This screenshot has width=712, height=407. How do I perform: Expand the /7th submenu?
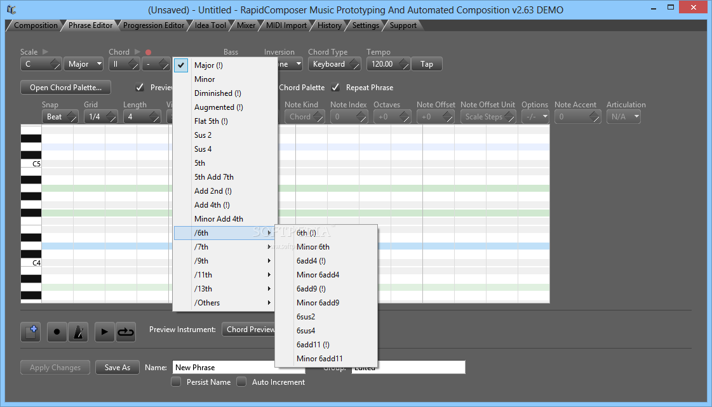pos(225,247)
